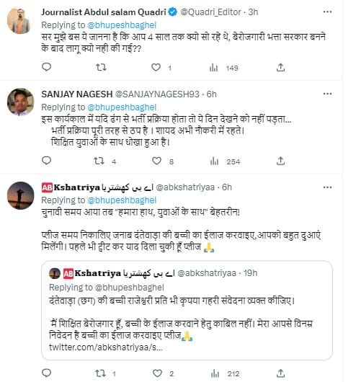
Task: Open the quoted abkshatriyaa tweet card
Action: [187, 311]
